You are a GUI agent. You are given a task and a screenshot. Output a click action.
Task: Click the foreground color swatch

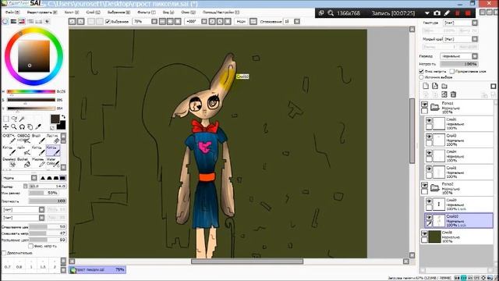55,119
